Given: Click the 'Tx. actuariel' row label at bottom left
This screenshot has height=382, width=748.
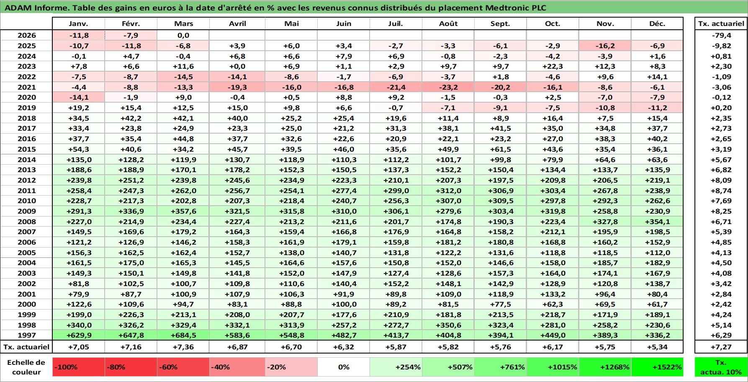Looking at the screenshot, I should (26, 347).
